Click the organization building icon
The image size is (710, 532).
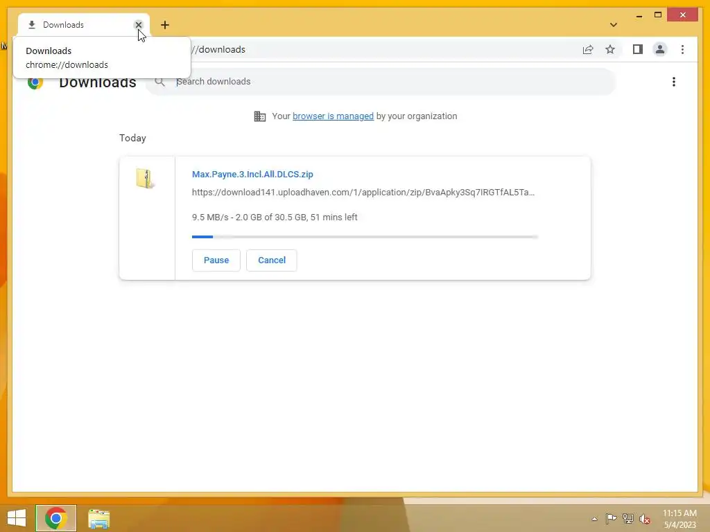[x=259, y=116]
